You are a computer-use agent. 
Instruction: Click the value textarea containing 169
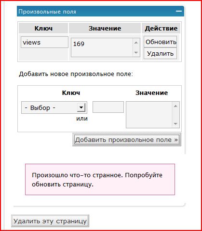(x=106, y=47)
